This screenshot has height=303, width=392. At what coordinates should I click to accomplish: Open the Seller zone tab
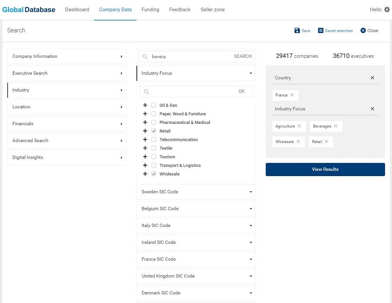point(213,10)
